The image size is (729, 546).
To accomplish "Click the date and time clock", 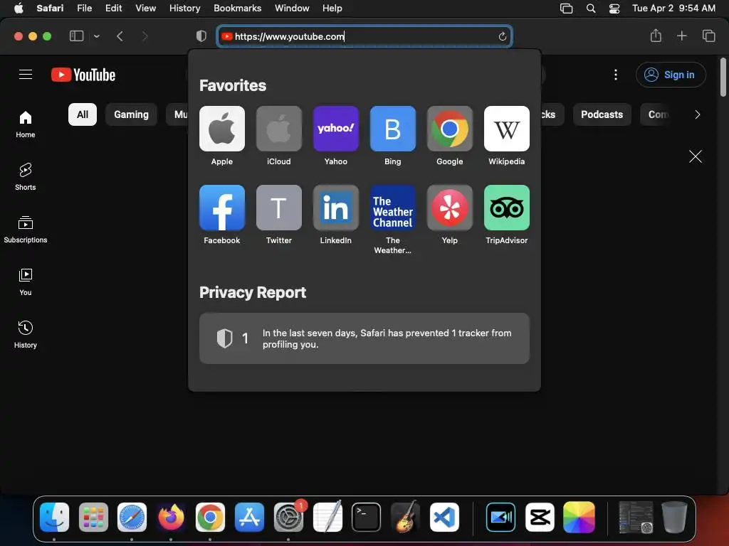I will click(673, 8).
